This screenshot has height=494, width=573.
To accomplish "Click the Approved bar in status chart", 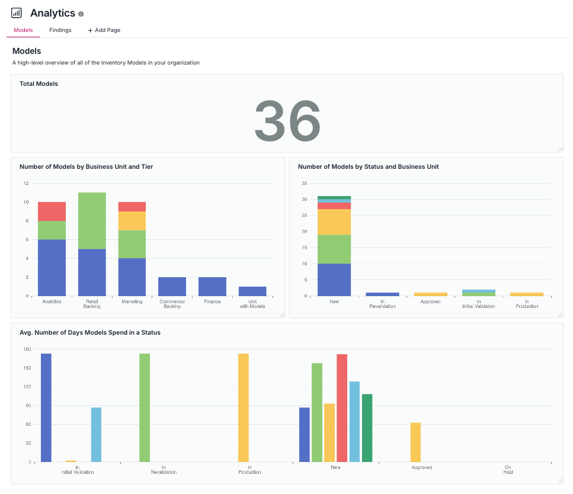I will pyautogui.click(x=431, y=293).
